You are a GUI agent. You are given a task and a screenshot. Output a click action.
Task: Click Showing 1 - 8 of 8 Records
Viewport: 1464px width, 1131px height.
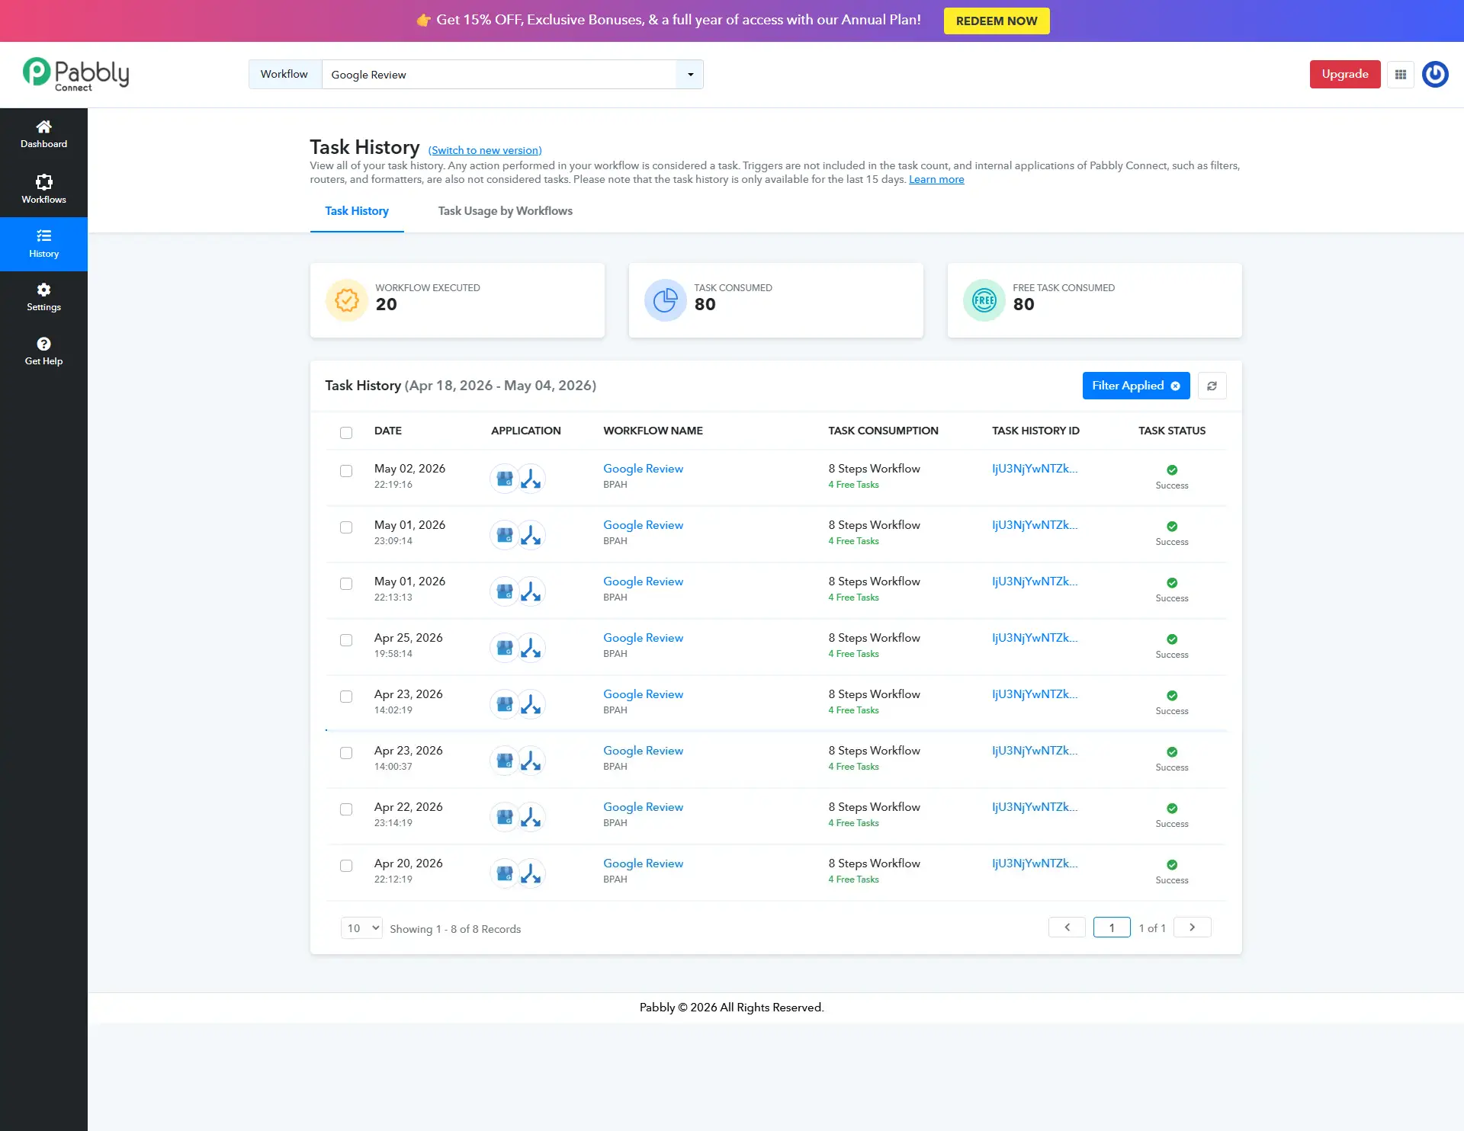[x=455, y=929]
